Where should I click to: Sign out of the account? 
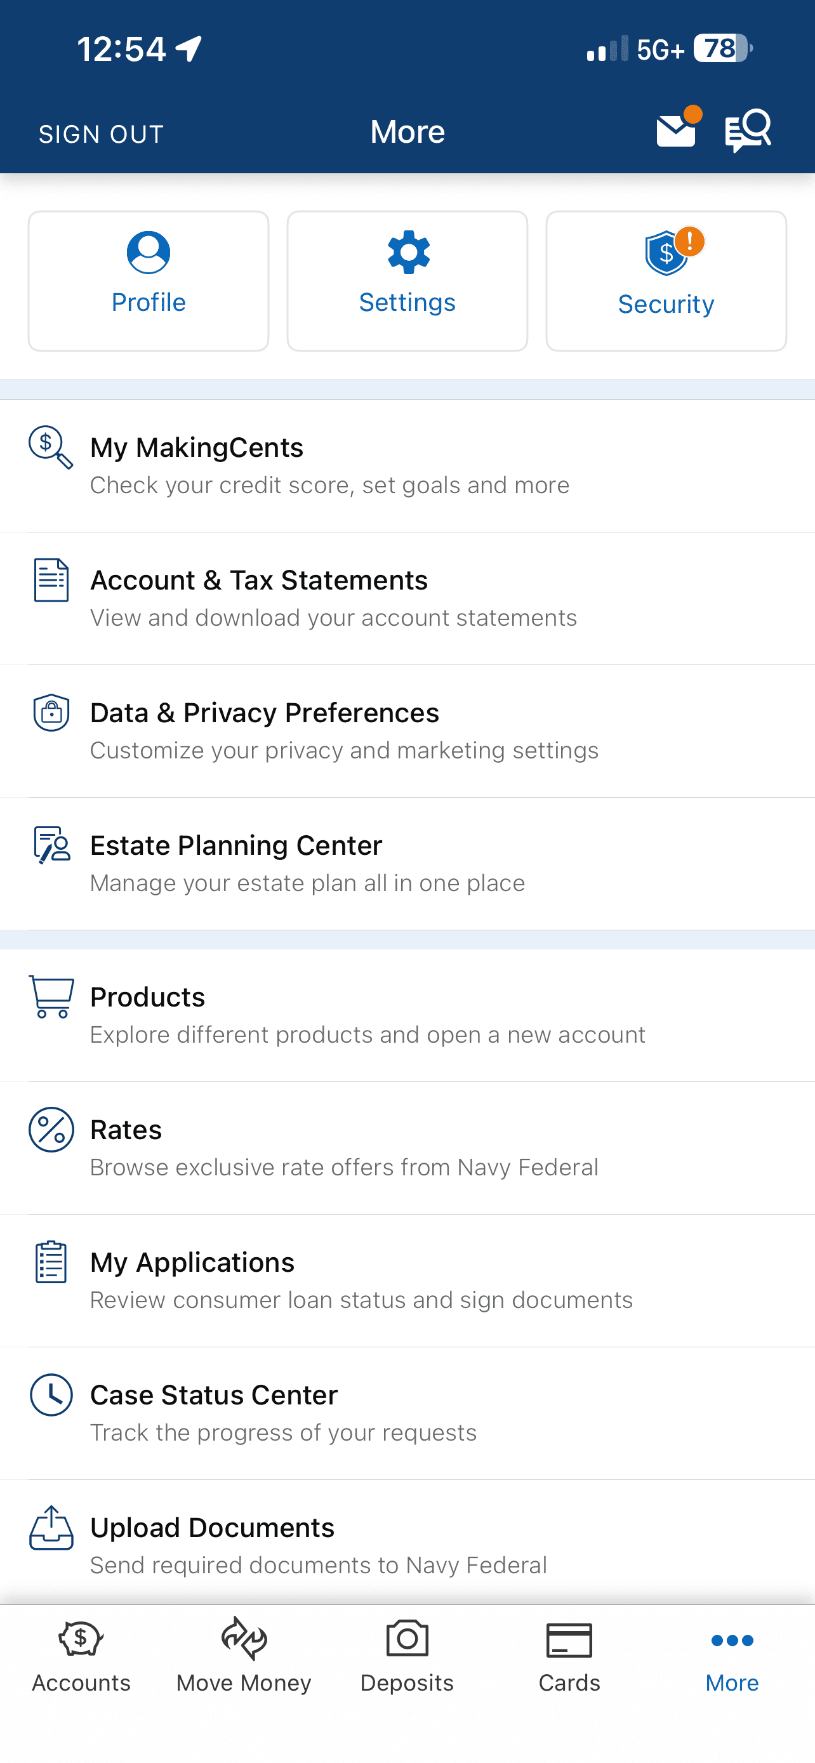click(102, 134)
